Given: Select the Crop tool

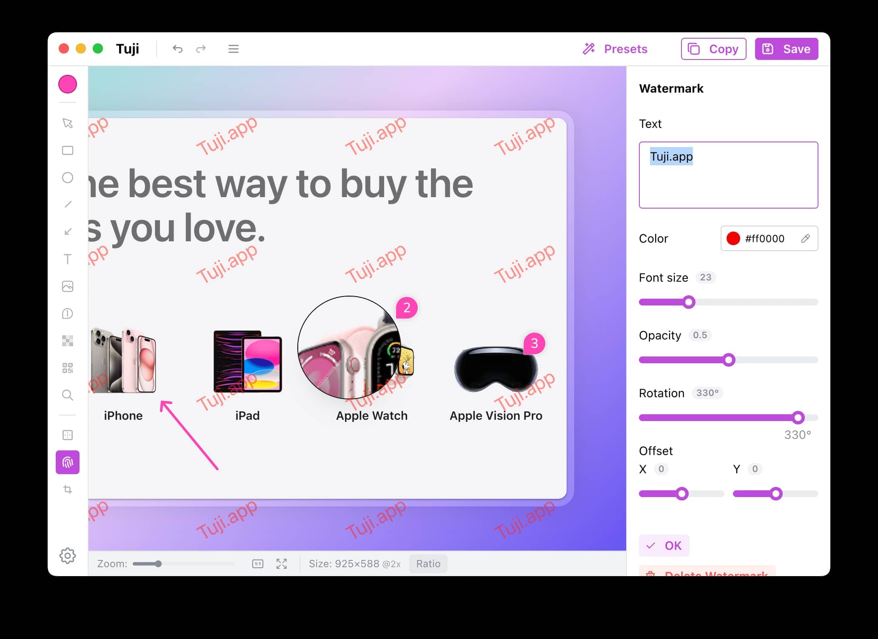Looking at the screenshot, I should pos(68,489).
